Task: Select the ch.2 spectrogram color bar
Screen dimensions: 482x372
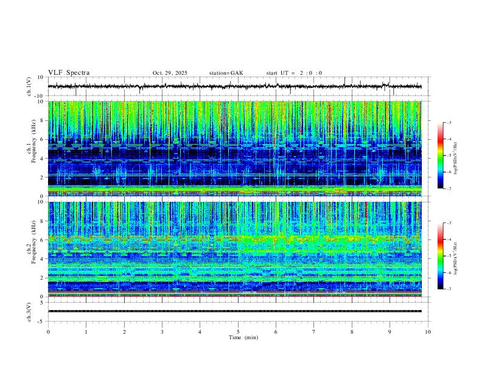Action: [440, 256]
